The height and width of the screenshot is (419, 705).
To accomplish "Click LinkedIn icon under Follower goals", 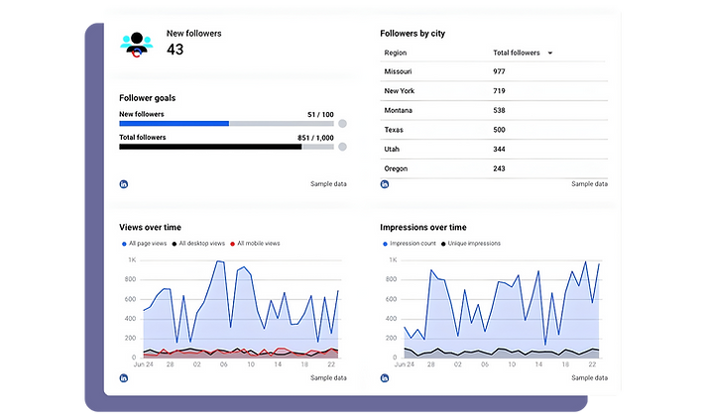I will [x=124, y=184].
